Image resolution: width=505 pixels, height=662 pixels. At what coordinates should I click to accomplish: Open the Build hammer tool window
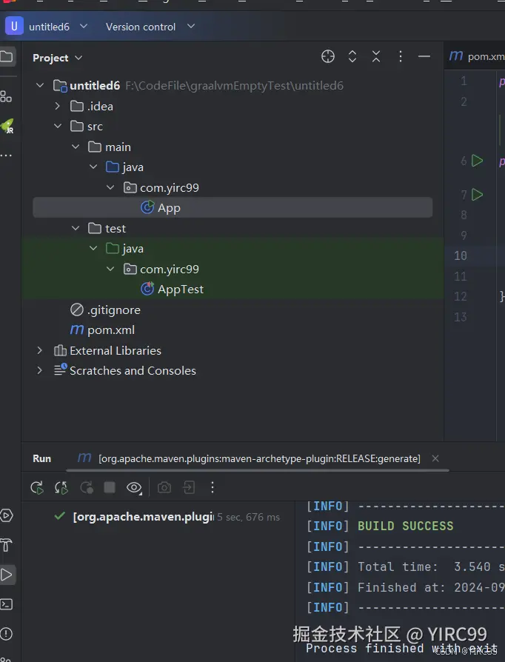tap(7, 545)
